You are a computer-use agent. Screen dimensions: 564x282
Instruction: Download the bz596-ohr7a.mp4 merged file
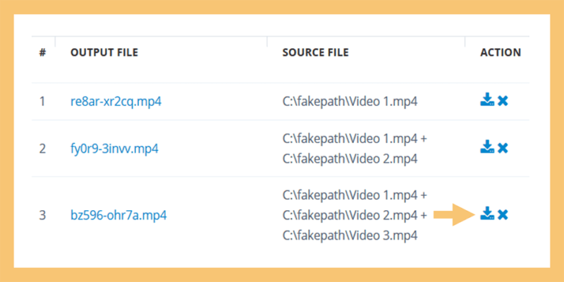coord(487,214)
